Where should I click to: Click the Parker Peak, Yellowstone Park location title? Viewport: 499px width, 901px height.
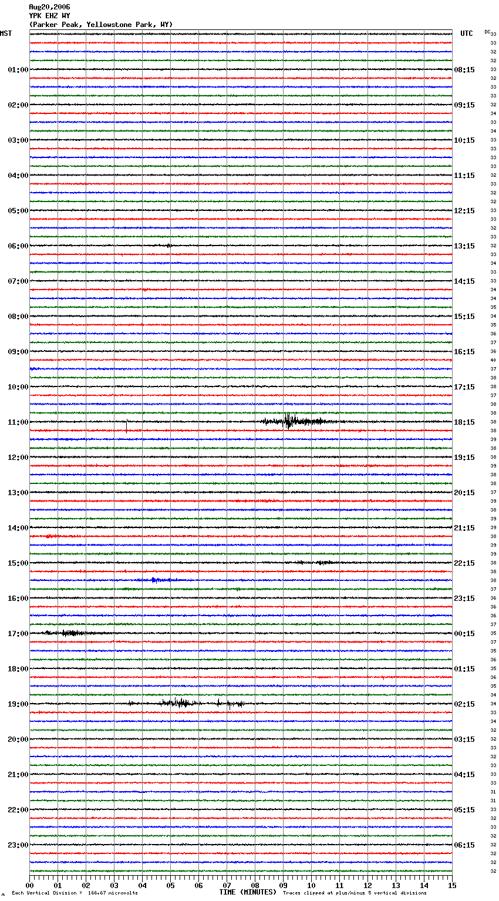101,25
